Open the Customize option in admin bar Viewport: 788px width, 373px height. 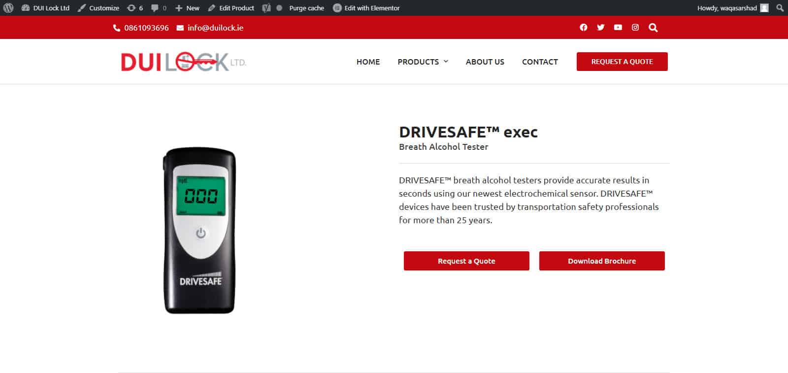(x=98, y=8)
